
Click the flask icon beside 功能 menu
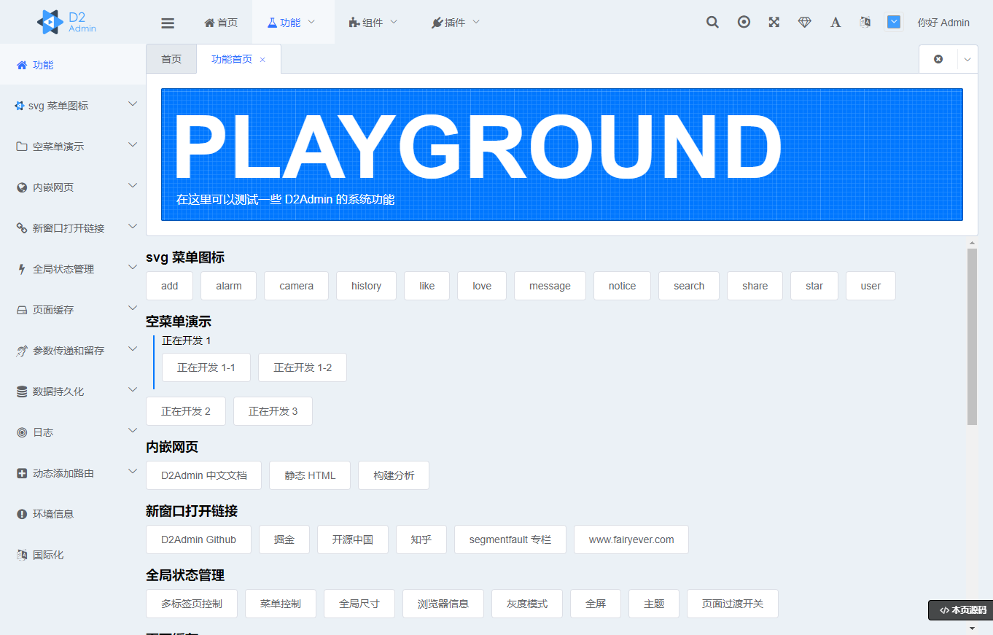point(272,23)
